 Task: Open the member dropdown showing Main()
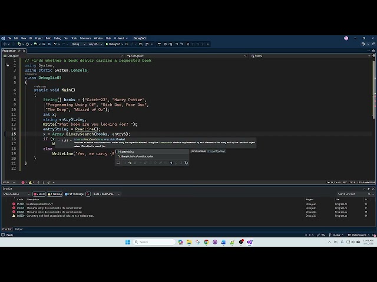pyautogui.click(x=310, y=56)
